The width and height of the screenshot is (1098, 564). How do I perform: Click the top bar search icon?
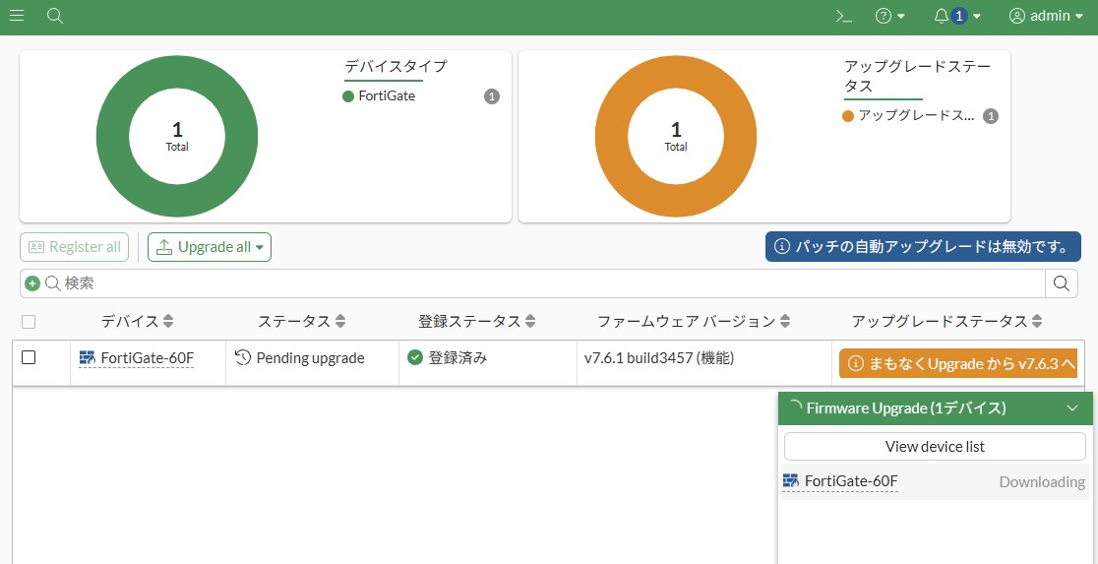pos(55,16)
